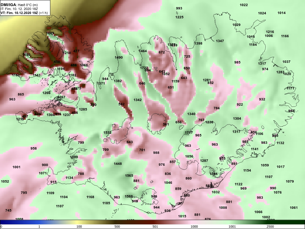Click the map value 1014
Screen dimensions: 305x229
282,13
